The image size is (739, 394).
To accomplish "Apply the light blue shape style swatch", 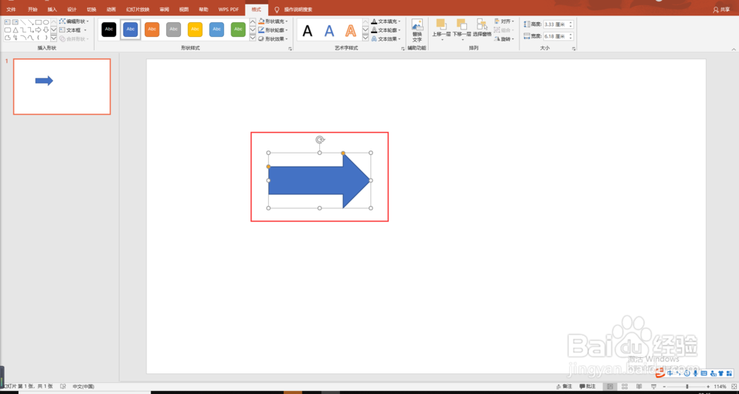I will point(217,30).
